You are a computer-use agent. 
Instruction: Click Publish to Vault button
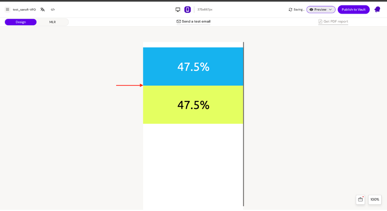(354, 10)
